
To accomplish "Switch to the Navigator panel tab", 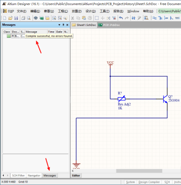I will (34, 176).
